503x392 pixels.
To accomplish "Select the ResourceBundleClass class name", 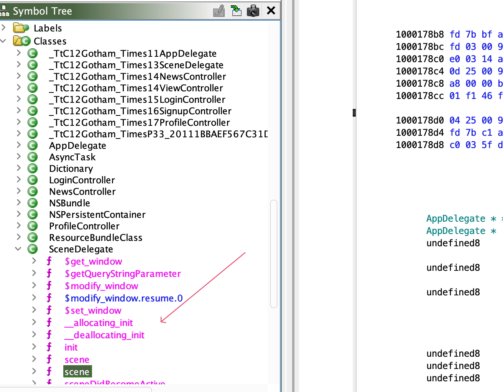I will (x=96, y=238).
